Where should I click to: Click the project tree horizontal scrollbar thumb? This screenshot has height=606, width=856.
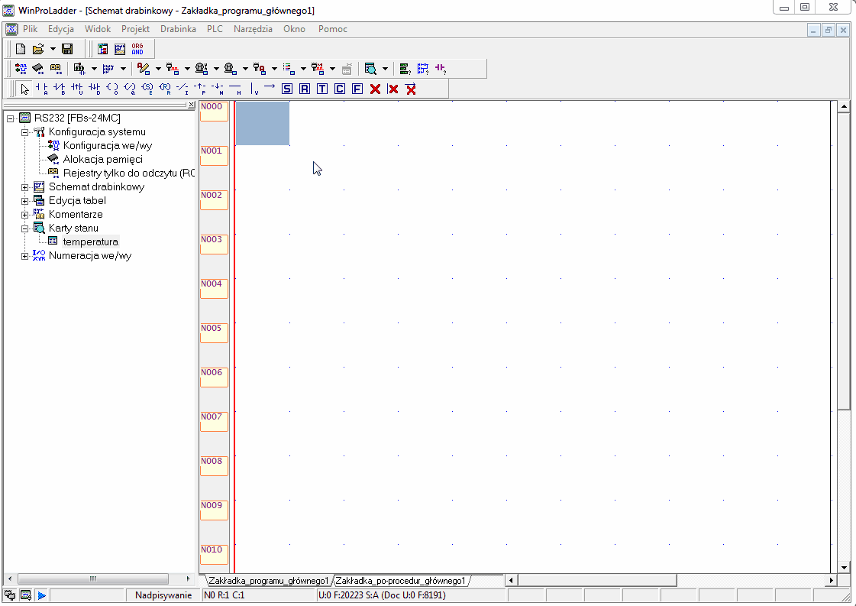[x=93, y=578]
